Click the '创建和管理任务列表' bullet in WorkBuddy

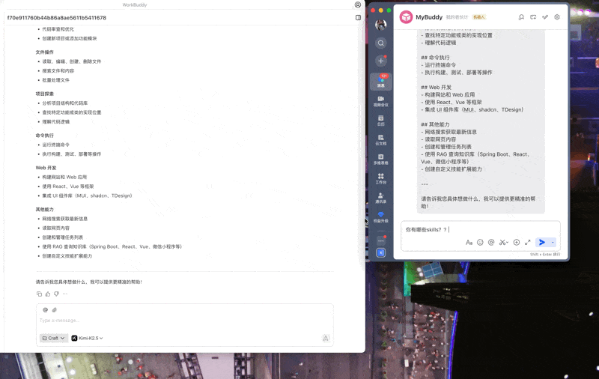pos(63,237)
